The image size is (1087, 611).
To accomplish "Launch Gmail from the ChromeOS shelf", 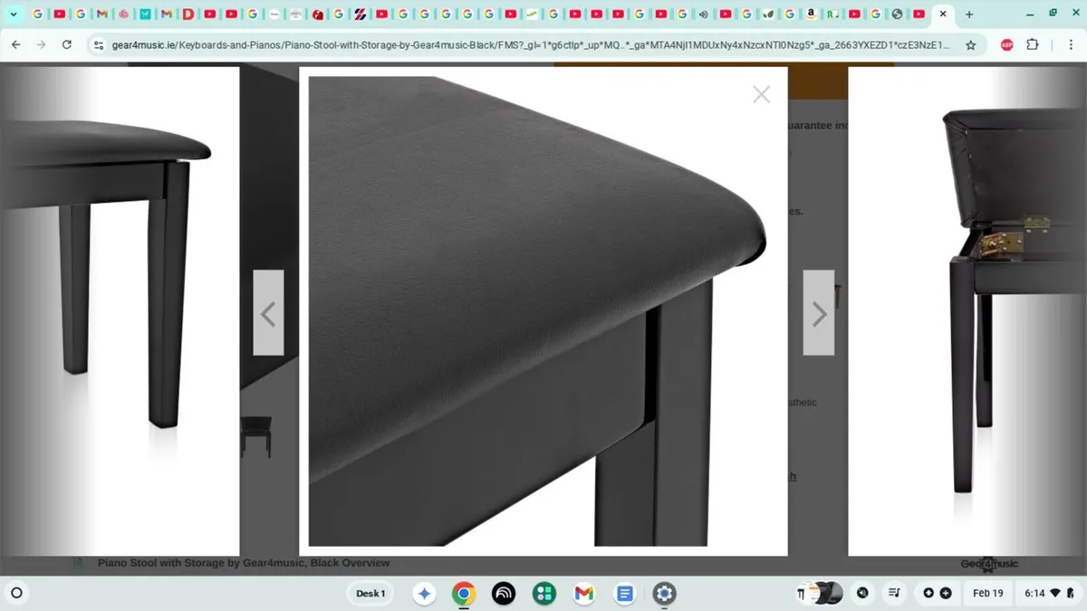I will click(x=583, y=593).
